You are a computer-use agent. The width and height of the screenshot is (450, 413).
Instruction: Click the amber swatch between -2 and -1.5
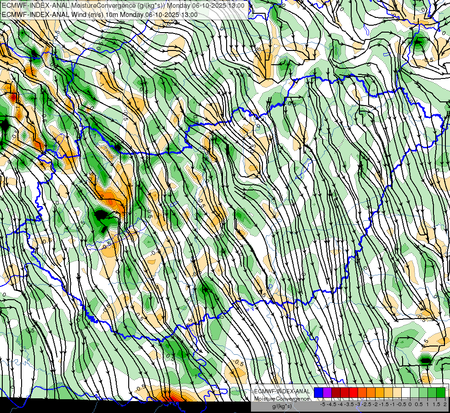point(380,393)
